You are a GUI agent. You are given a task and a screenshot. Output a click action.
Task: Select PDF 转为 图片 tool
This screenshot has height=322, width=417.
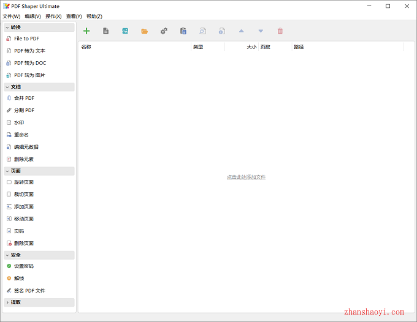point(39,75)
